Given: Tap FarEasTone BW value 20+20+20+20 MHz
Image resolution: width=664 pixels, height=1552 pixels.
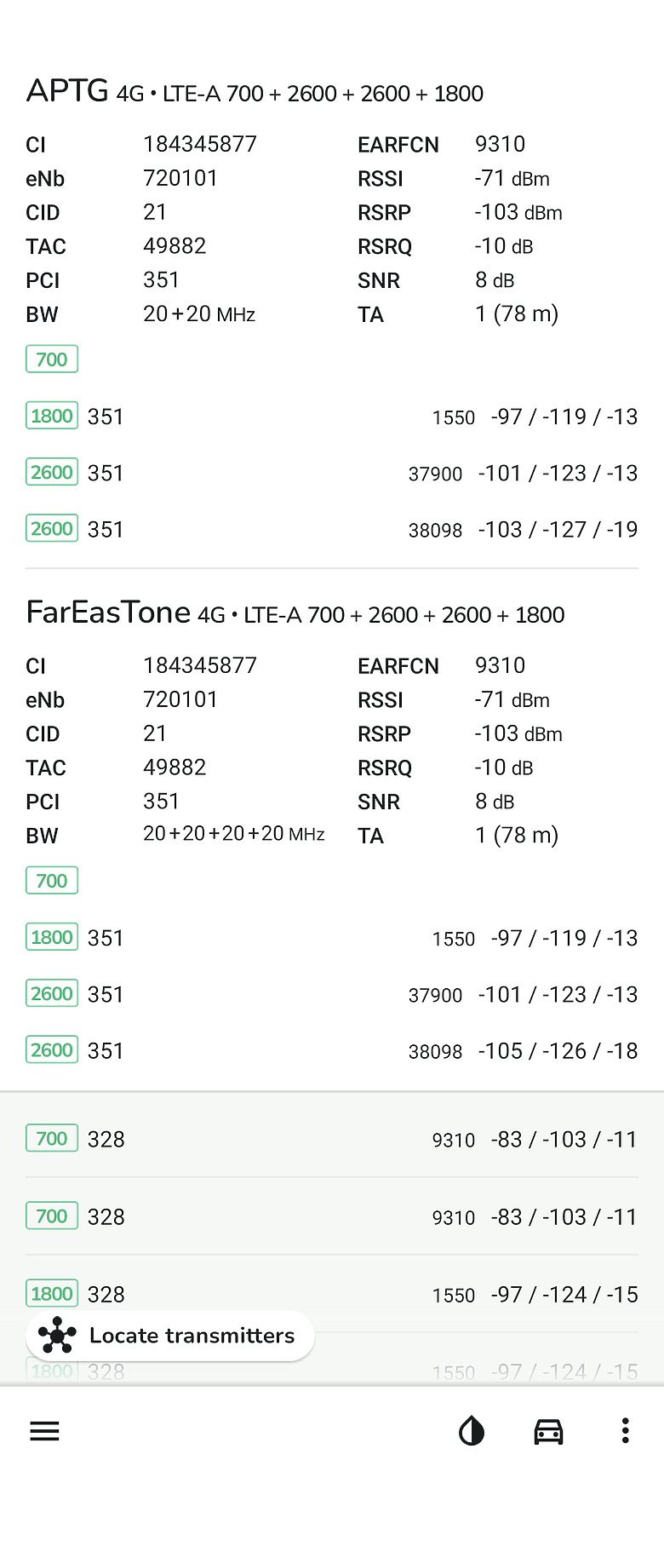Looking at the screenshot, I should pos(233,834).
